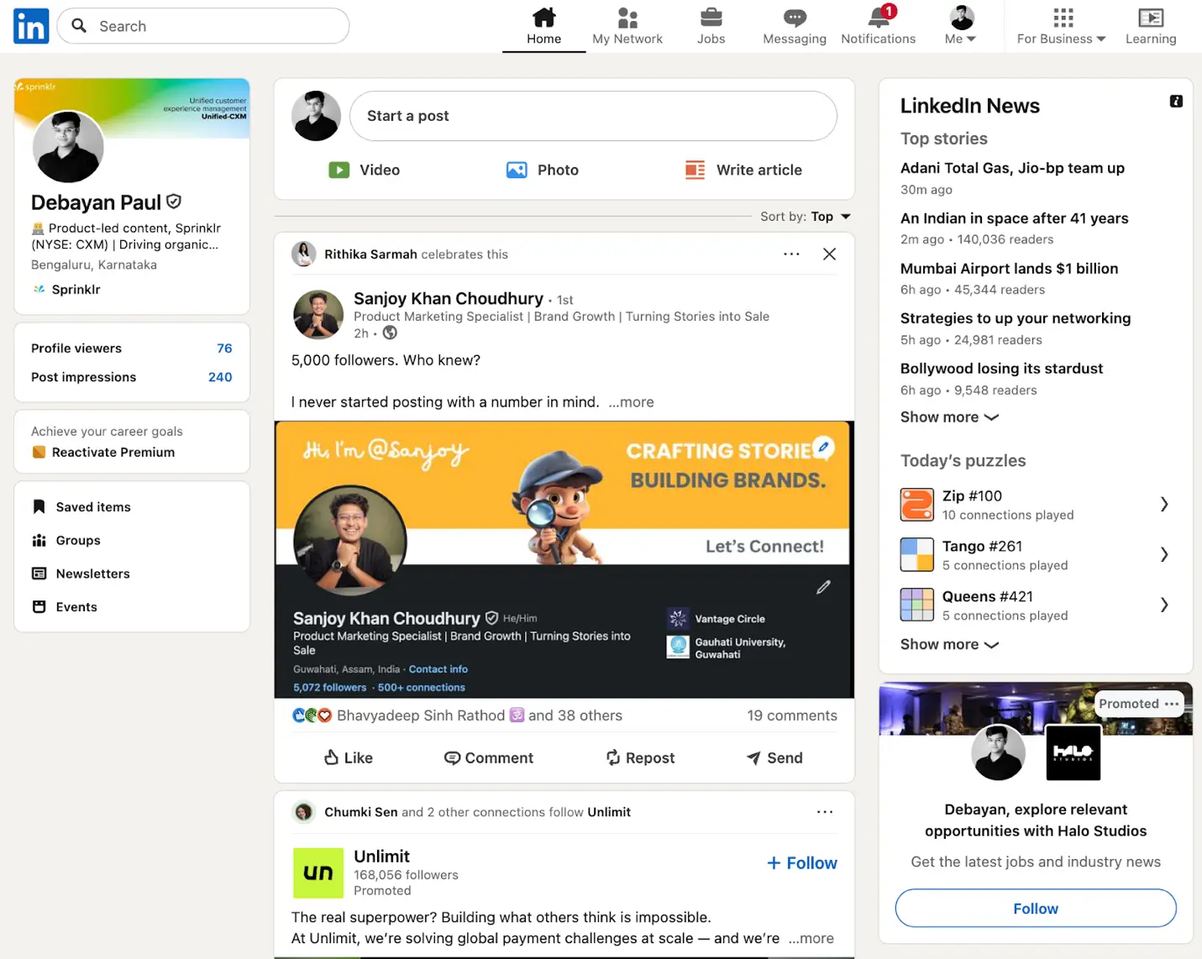Click the Write article icon
This screenshot has height=959, width=1202.
click(x=695, y=170)
